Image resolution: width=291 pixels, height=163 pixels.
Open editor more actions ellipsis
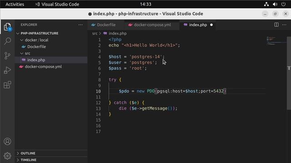(x=284, y=25)
